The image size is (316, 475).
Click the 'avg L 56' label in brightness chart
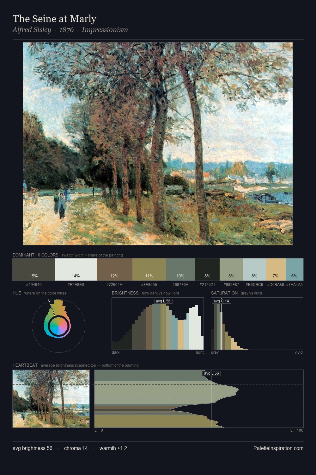[x=163, y=301]
